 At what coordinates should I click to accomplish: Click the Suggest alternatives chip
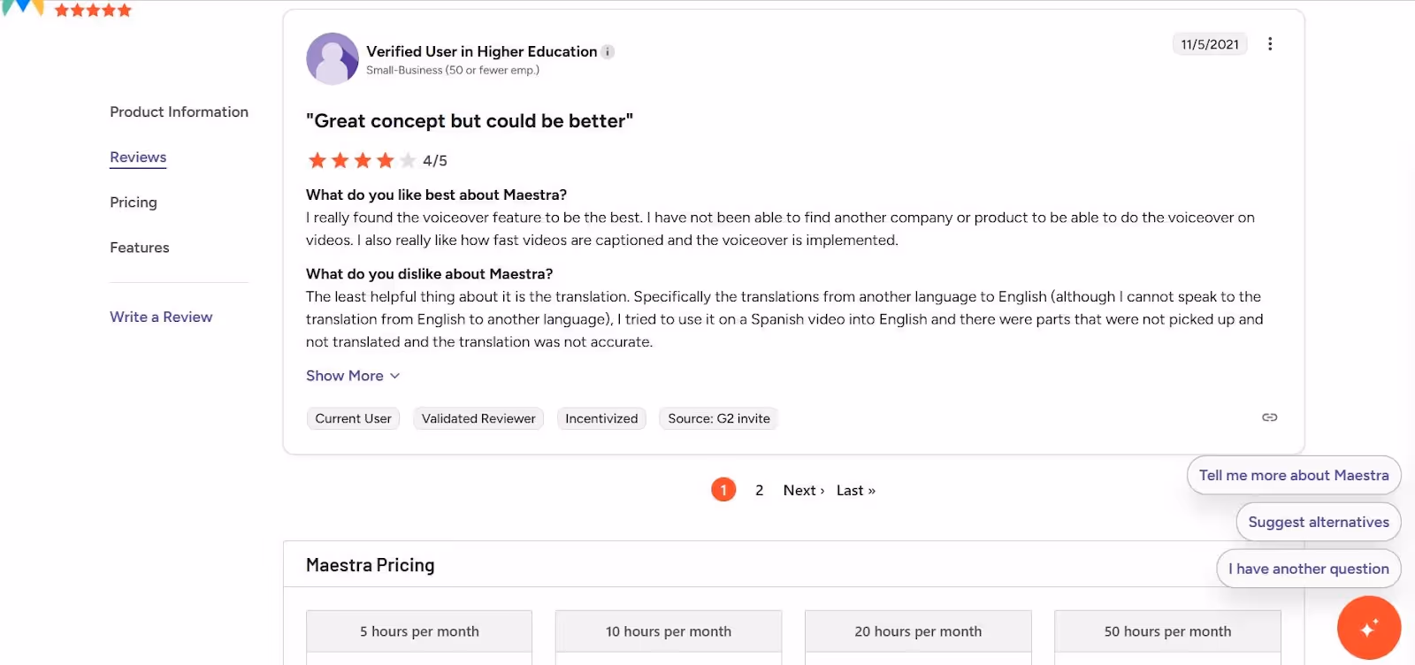pos(1318,522)
